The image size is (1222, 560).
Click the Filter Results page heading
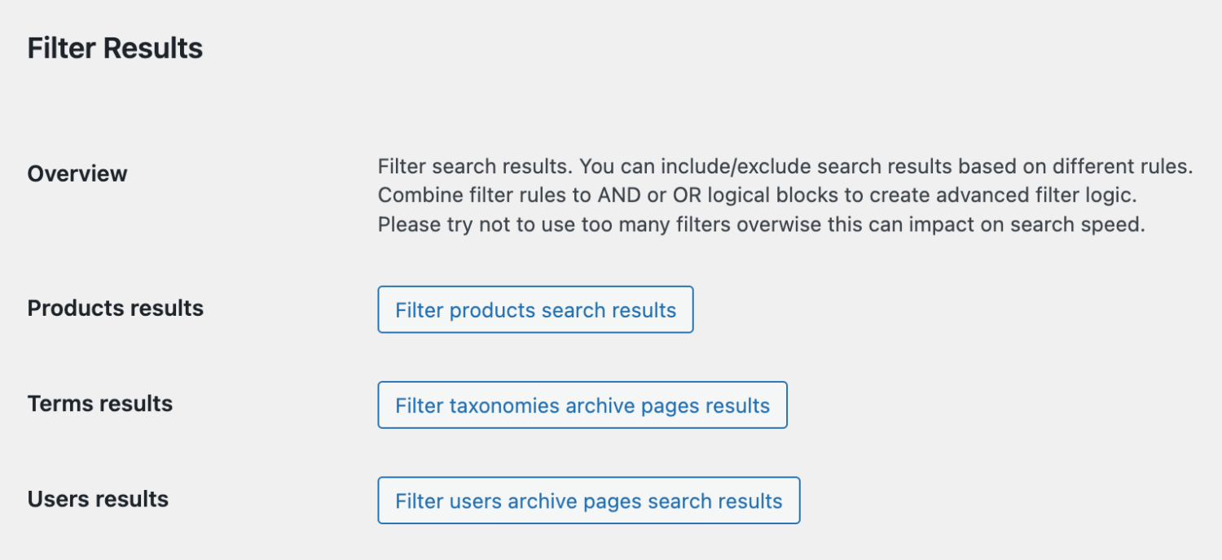(115, 48)
